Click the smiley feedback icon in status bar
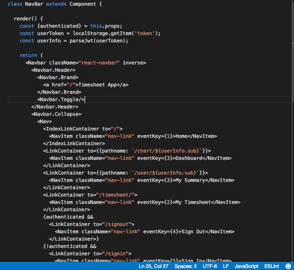This screenshot has height=270, width=294. coord(288,266)
